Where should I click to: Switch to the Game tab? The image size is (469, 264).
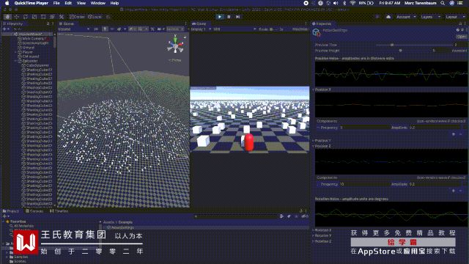tap(199, 23)
